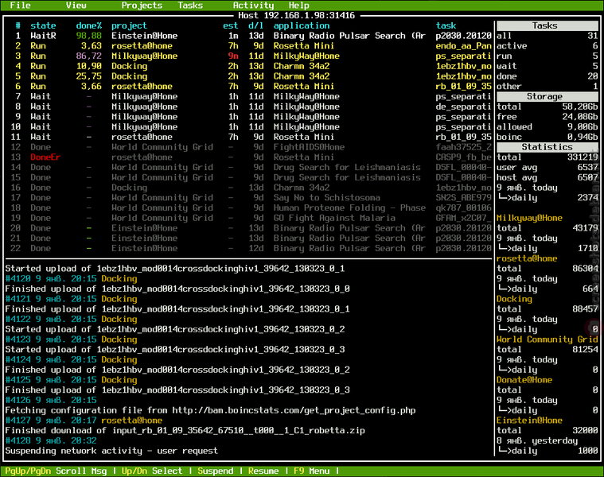This screenshot has height=477, width=604.
Task: Click the Statistics panel header
Action: tap(547, 147)
